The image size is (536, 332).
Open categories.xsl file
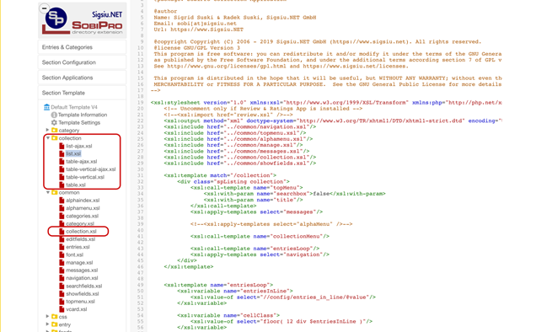click(x=82, y=216)
